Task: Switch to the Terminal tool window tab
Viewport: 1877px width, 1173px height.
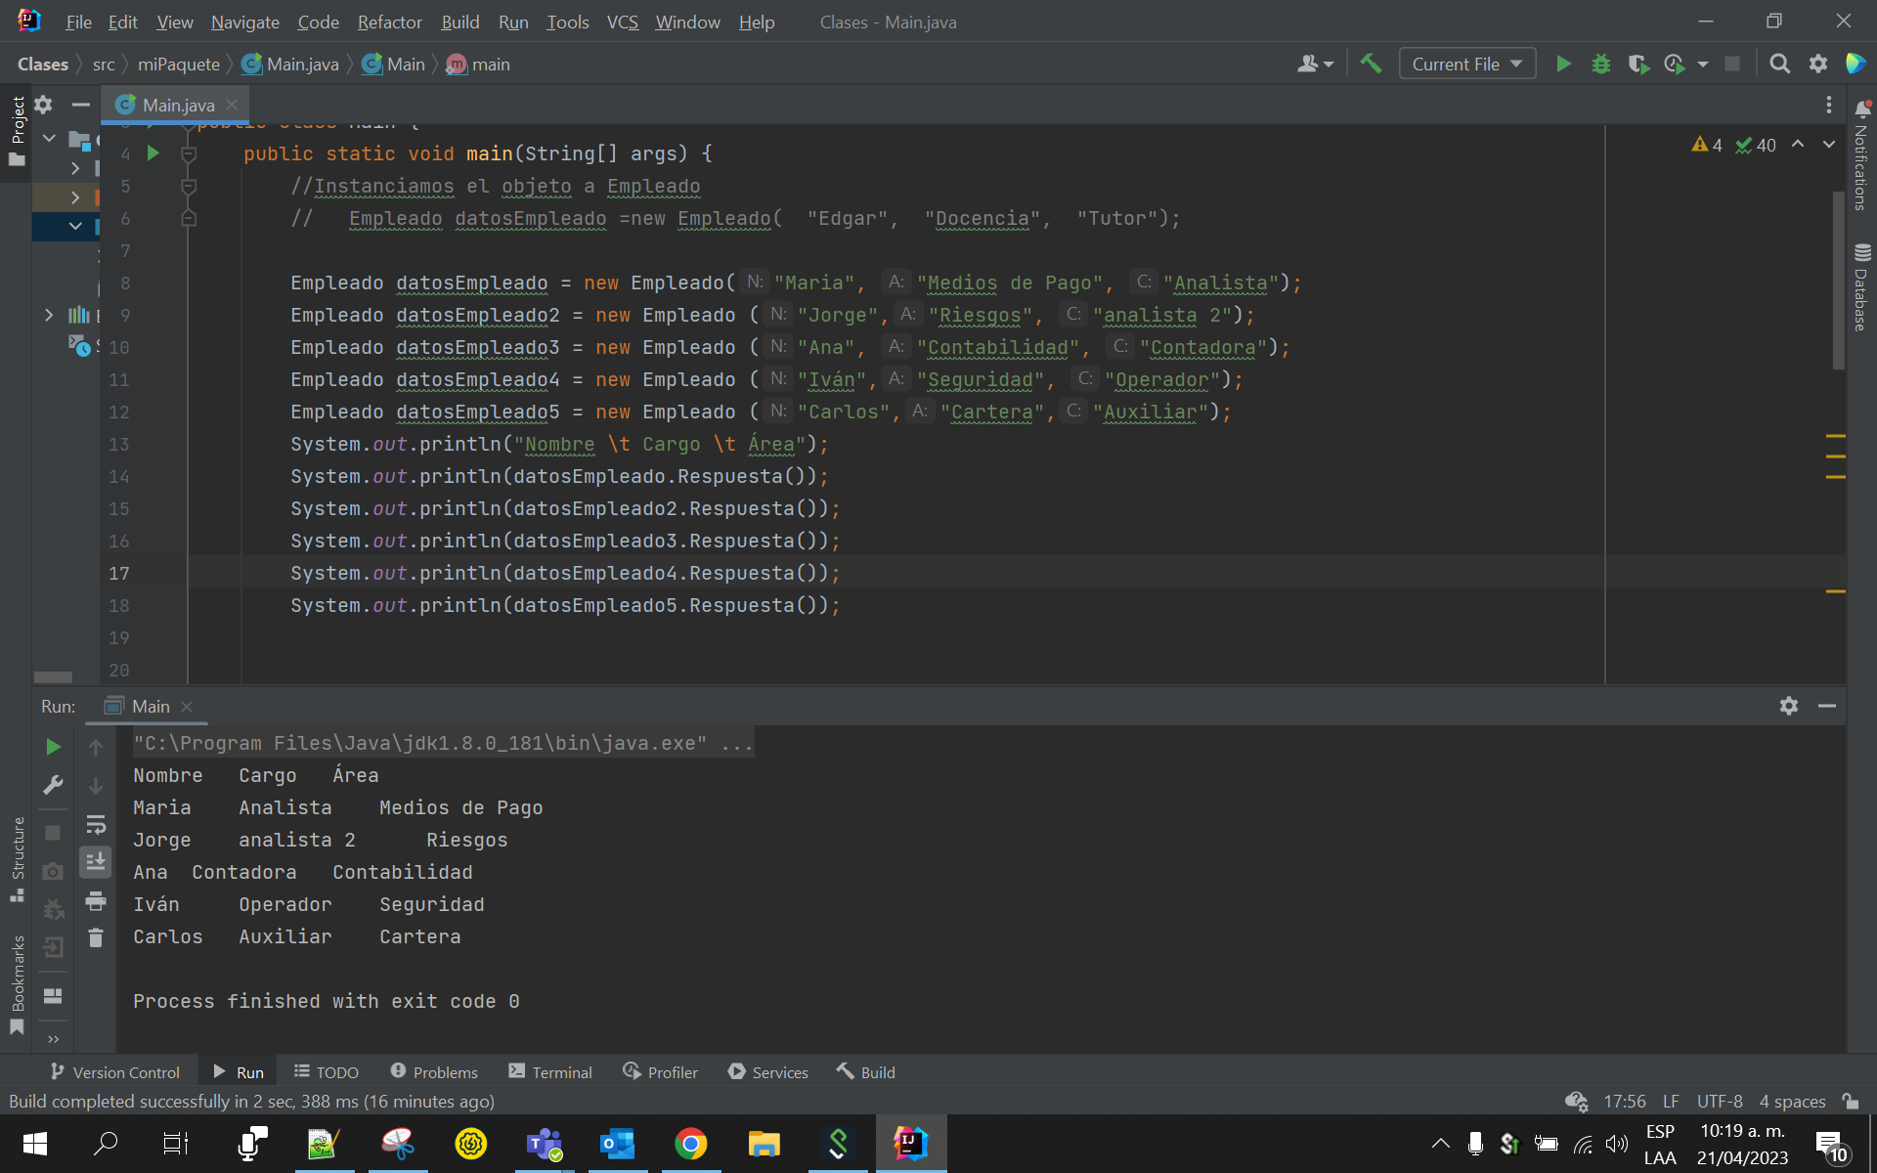Action: point(550,1072)
